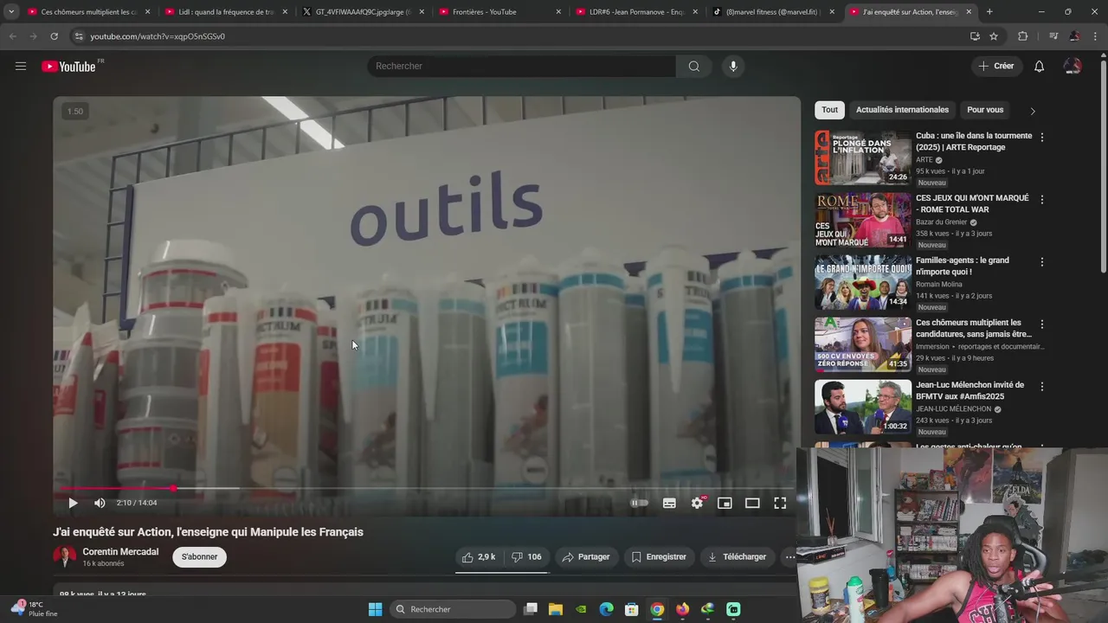Like the video (2,9 k)
Image resolution: width=1108 pixels, height=623 pixels.
[x=479, y=557]
